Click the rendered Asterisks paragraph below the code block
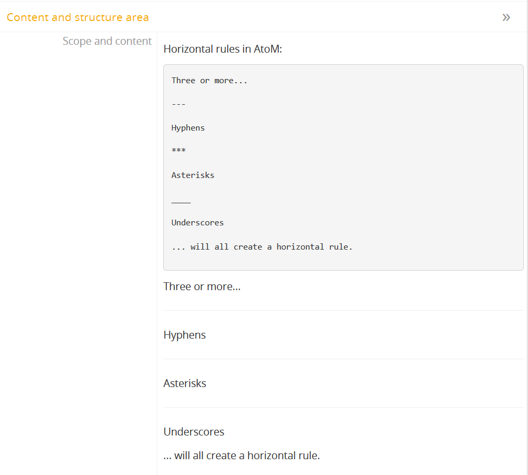 185,383
